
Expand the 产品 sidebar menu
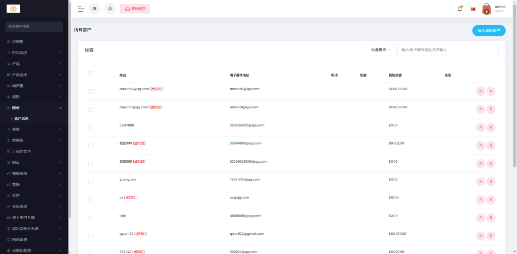(34, 63)
